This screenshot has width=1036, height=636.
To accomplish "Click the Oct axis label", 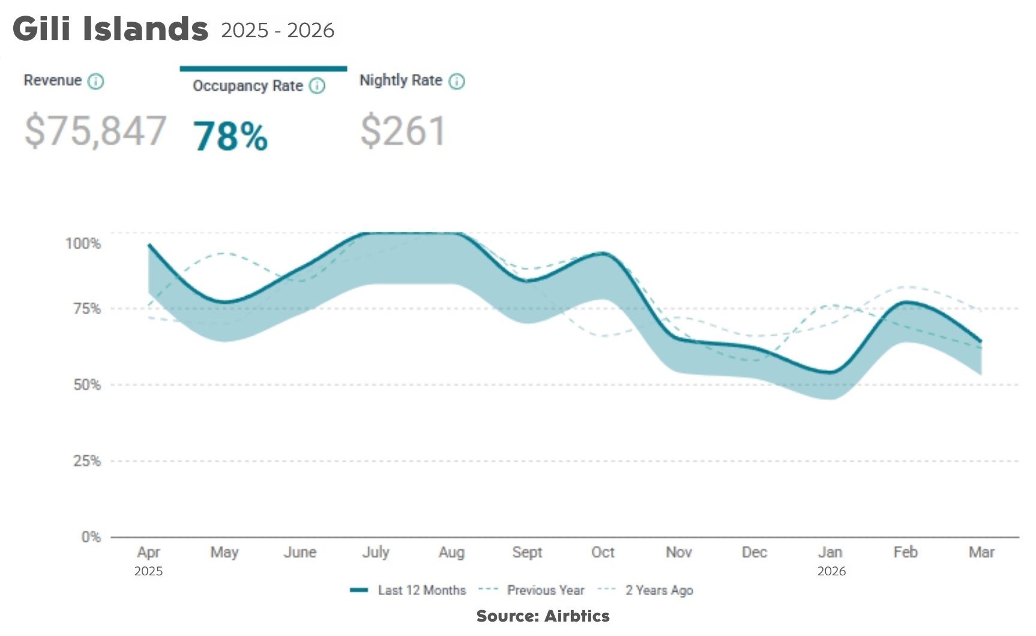I will (x=603, y=552).
